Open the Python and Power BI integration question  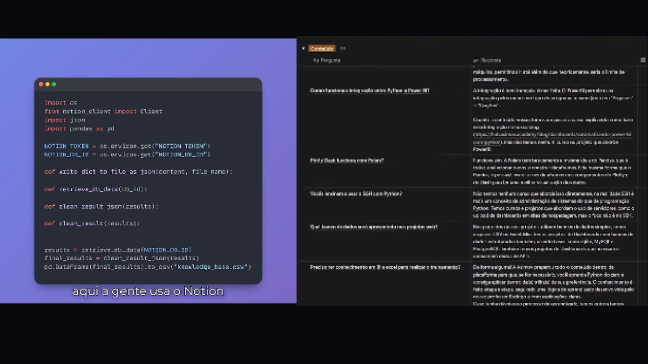click(x=370, y=90)
